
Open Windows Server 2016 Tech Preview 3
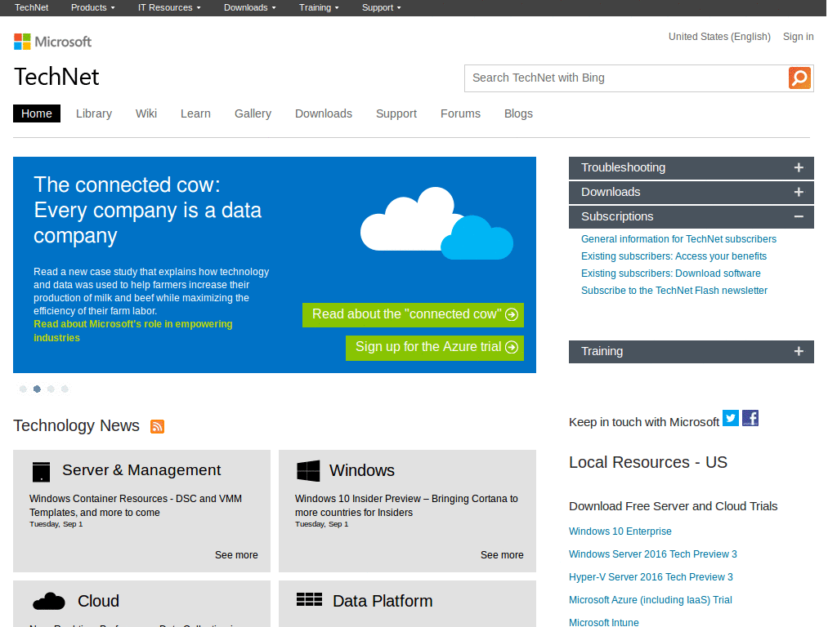pos(652,554)
